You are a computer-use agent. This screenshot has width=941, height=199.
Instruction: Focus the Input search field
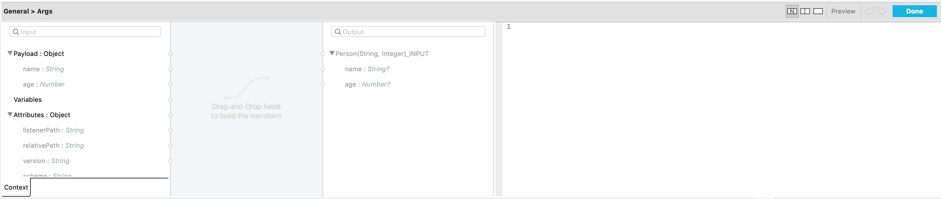click(85, 32)
